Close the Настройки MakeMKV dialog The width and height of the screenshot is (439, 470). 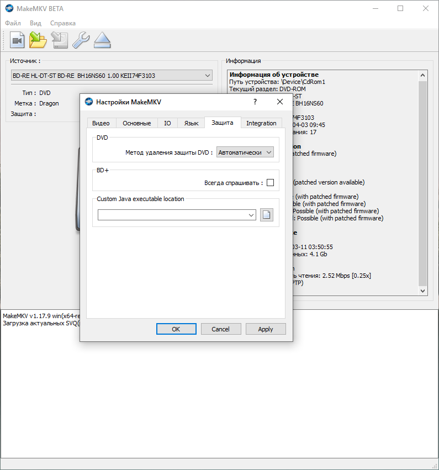coord(280,102)
